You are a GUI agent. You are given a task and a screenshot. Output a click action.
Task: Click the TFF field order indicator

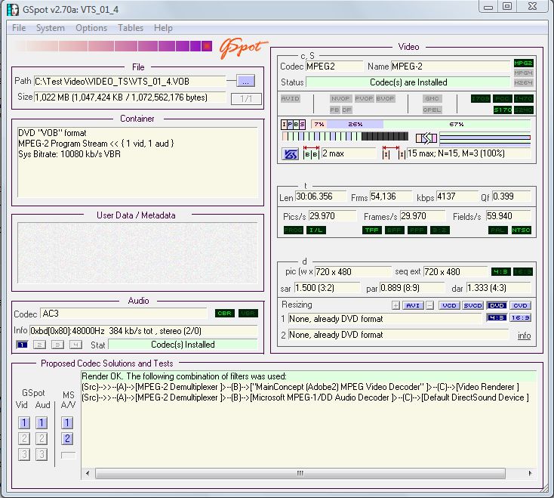(371, 230)
